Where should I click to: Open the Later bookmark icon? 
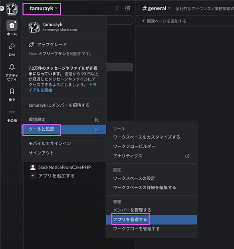(x=12, y=91)
